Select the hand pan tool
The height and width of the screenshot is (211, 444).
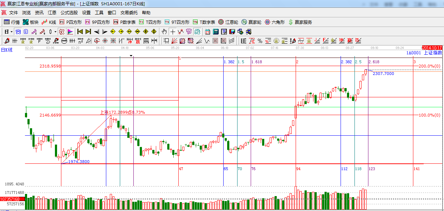[x=164, y=32]
